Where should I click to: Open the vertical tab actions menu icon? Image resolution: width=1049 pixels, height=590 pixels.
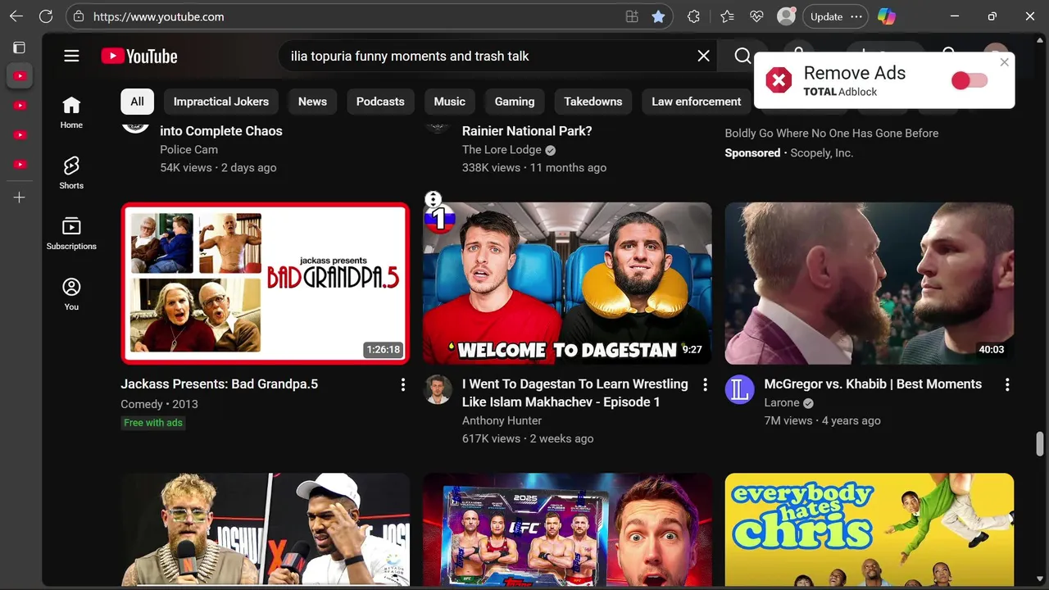[20, 48]
